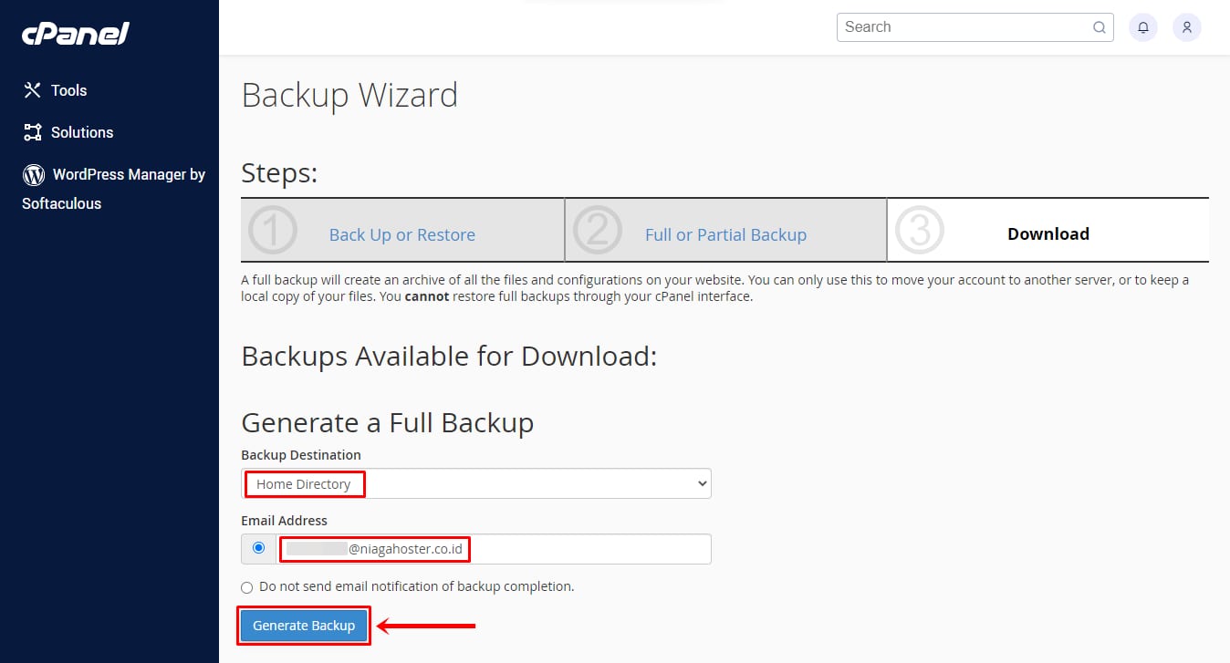1230x663 pixels.
Task: Go to Back Up or Restore step
Action: (401, 235)
